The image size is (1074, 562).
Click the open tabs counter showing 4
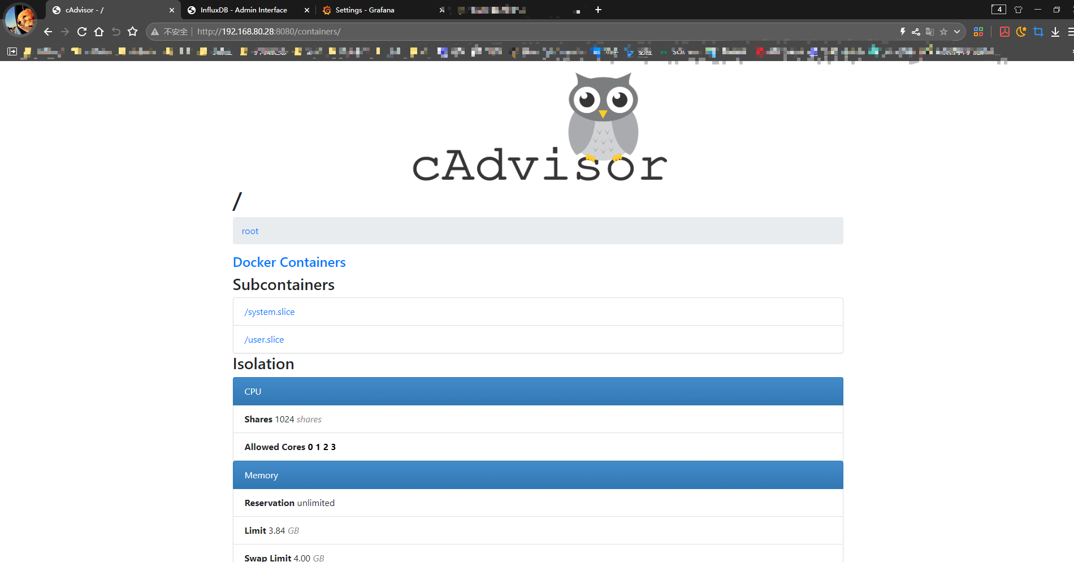[x=999, y=10]
